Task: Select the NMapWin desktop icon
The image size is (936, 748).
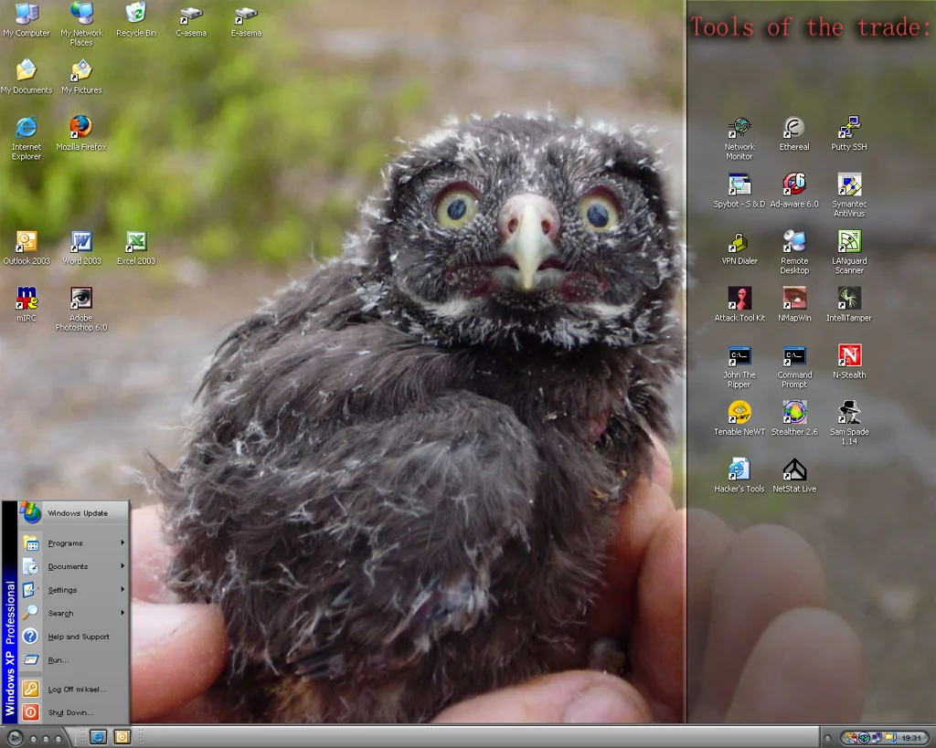Action: point(793,300)
